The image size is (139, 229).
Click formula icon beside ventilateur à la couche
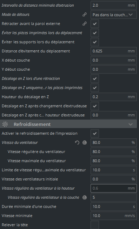click(85, 197)
